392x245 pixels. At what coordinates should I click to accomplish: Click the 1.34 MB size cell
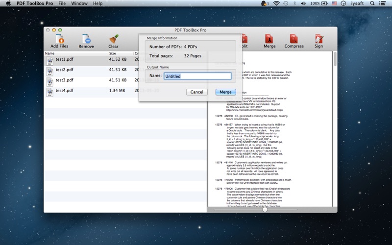pos(117,91)
